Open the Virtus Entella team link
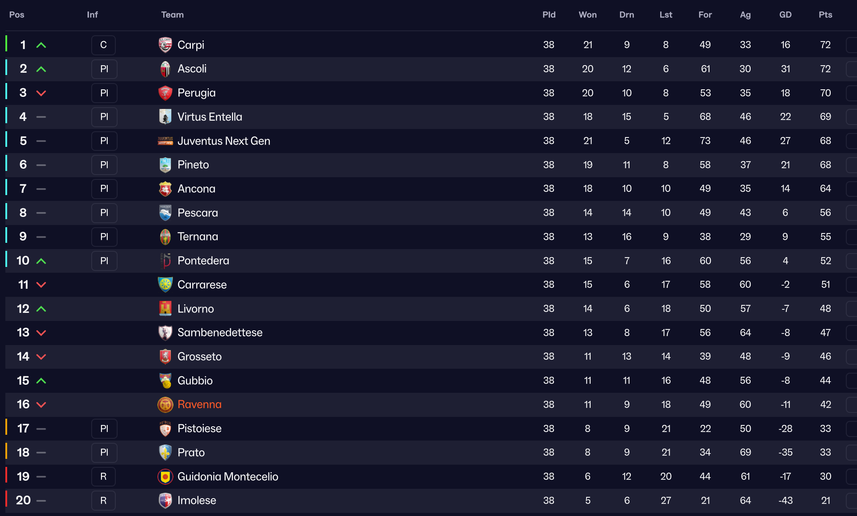The width and height of the screenshot is (857, 516). click(210, 117)
